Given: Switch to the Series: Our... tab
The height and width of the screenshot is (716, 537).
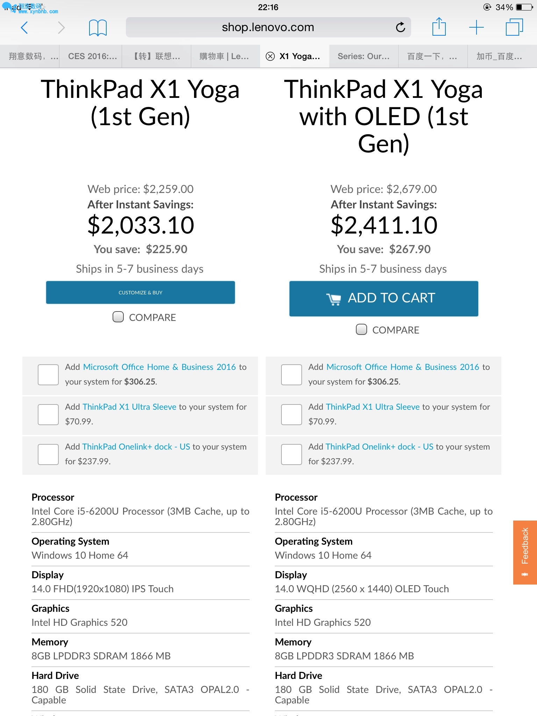Looking at the screenshot, I should 363,56.
